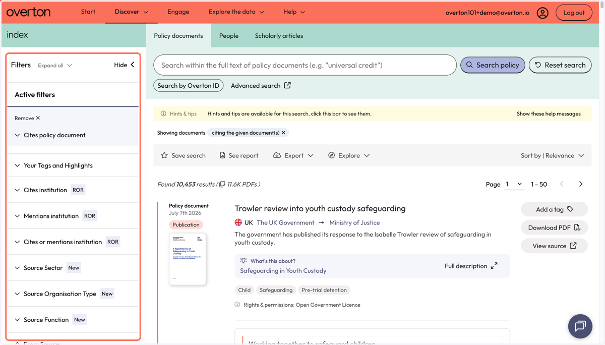The image size is (605, 345).
Task: Focus the policy full text search field
Action: coord(305,65)
